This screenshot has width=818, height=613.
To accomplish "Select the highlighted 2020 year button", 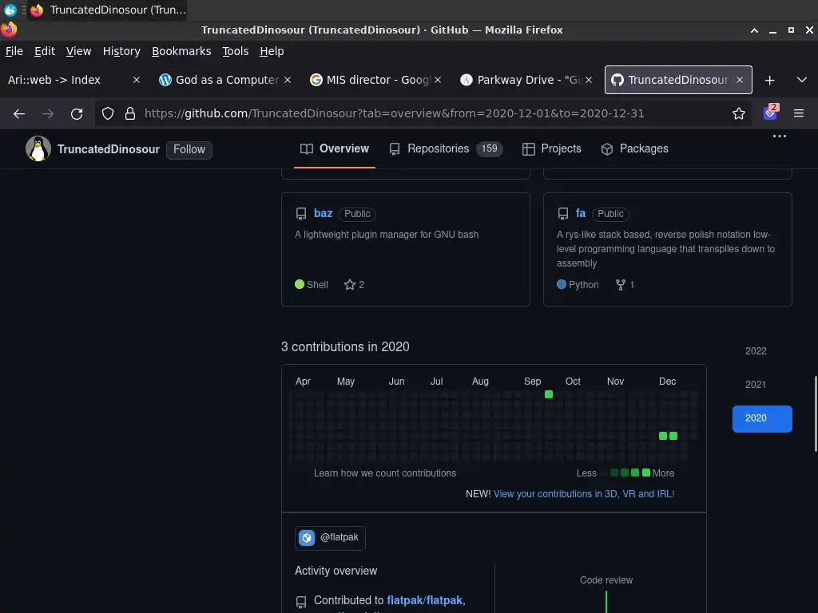I will [x=762, y=418].
